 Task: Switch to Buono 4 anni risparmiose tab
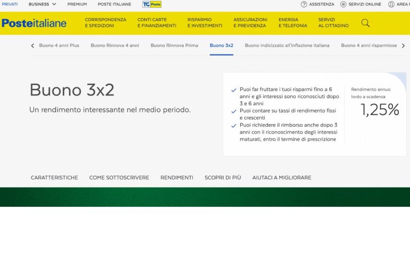[x=369, y=45]
